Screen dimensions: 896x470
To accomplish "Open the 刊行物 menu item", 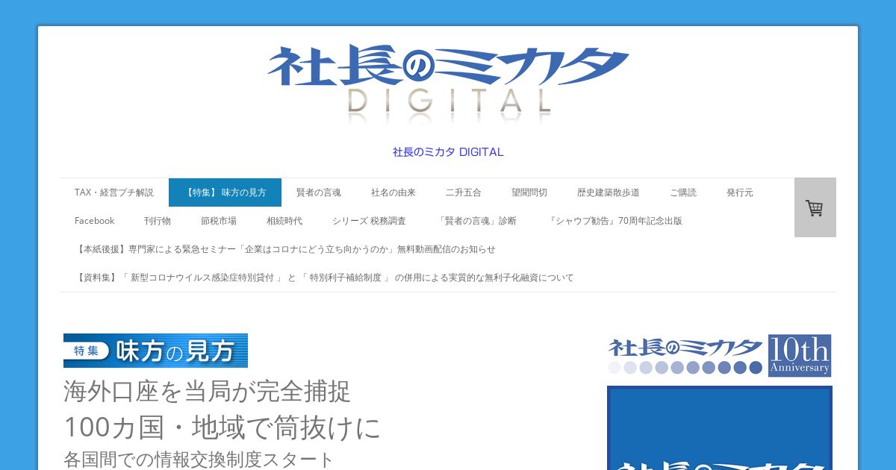I will 158,221.
